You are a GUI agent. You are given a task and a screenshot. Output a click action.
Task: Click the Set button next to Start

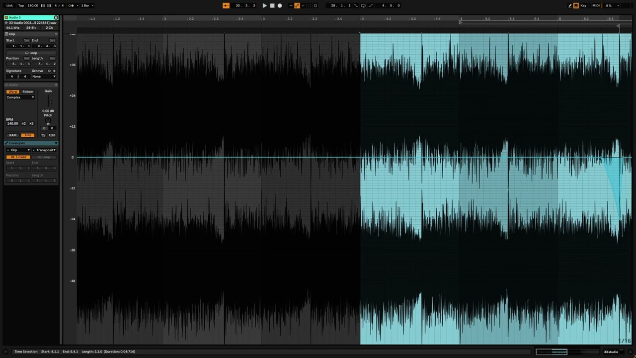pos(26,40)
